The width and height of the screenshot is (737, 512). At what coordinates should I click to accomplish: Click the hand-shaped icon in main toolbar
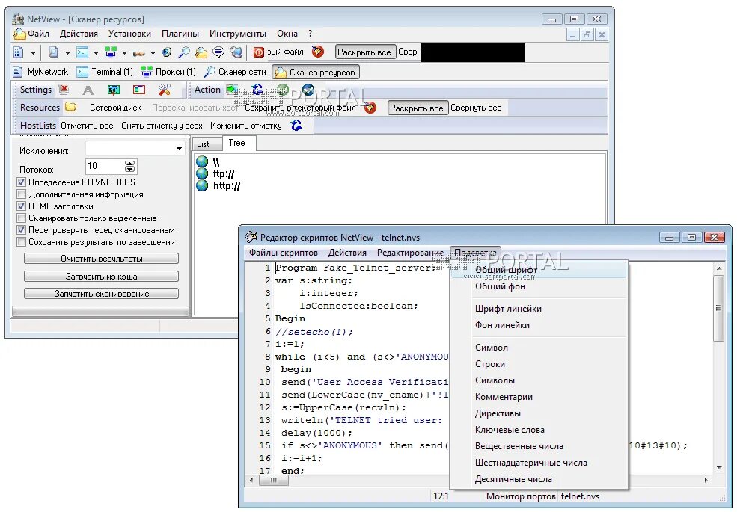[x=138, y=53]
